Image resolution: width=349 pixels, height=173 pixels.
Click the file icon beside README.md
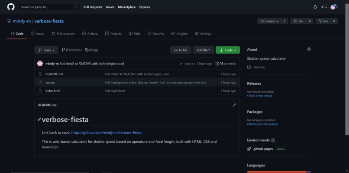click(40, 74)
